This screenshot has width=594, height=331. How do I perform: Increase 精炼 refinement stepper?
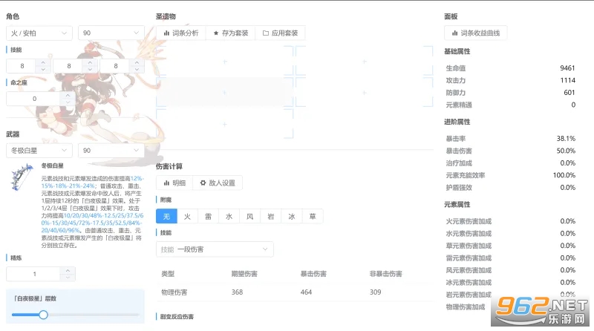coord(68,270)
